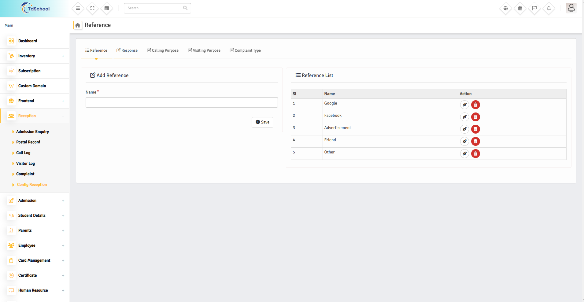Click the Save button
The width and height of the screenshot is (584, 302).
point(262,122)
